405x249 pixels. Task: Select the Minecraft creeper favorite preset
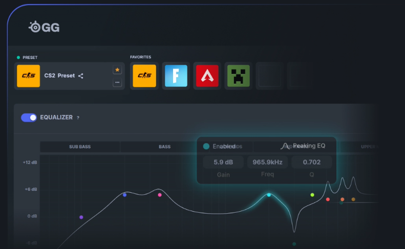click(x=238, y=76)
